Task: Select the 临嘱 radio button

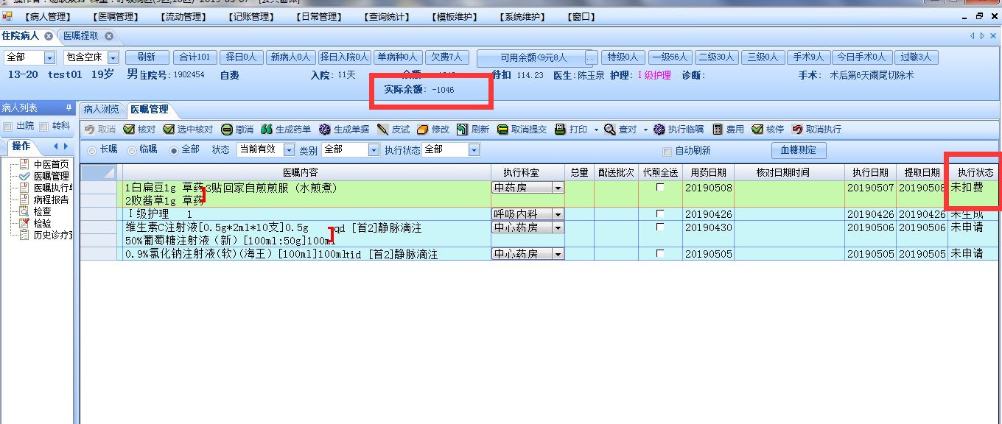Action: (132, 150)
